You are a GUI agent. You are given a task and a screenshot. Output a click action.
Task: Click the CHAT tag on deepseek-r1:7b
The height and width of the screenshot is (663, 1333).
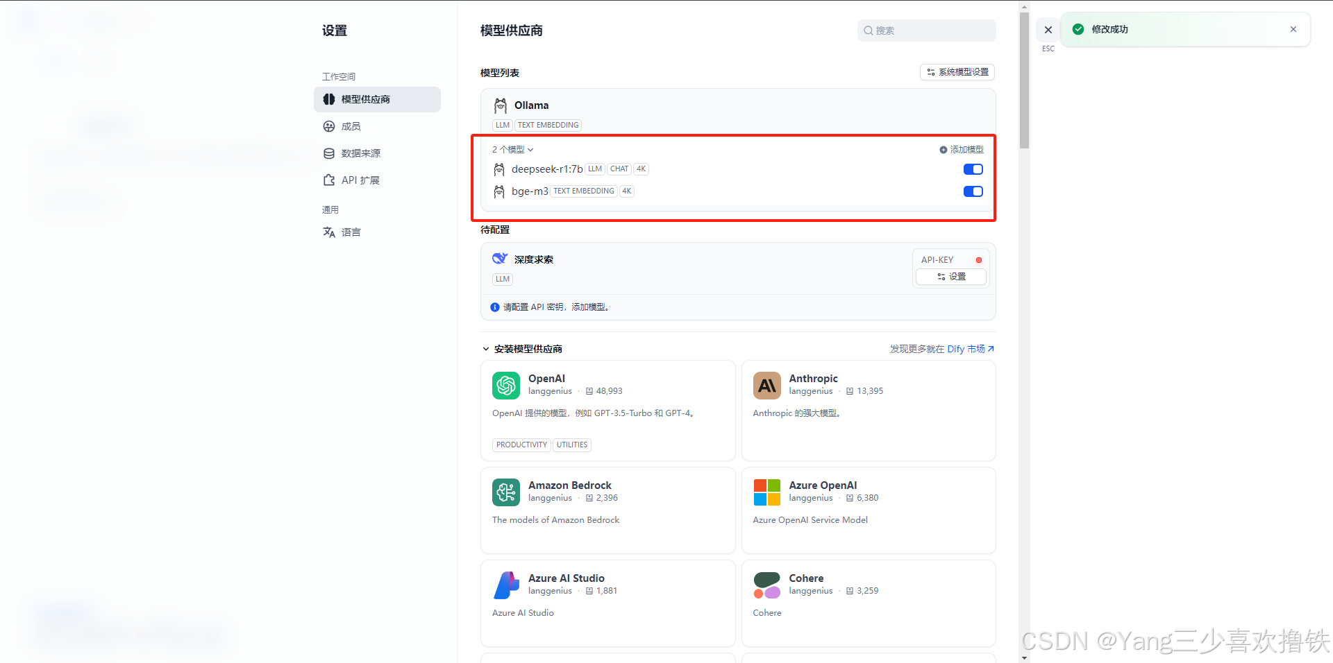point(619,169)
